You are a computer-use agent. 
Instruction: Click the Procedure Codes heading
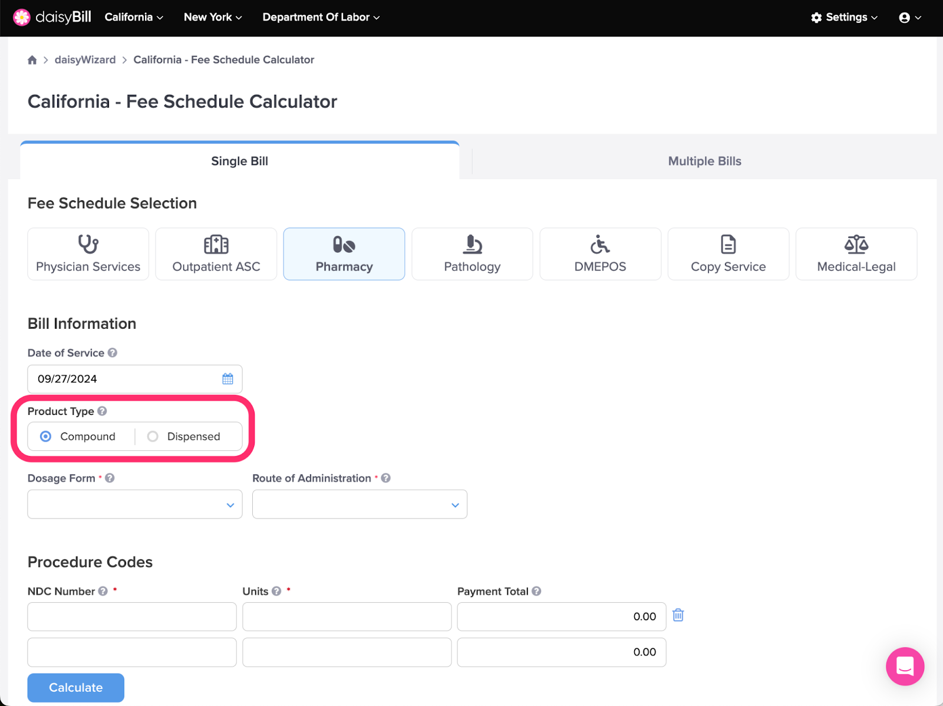[x=90, y=562]
